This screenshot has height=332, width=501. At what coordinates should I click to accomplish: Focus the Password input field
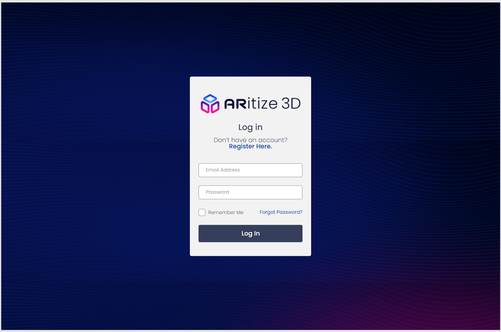(x=250, y=192)
